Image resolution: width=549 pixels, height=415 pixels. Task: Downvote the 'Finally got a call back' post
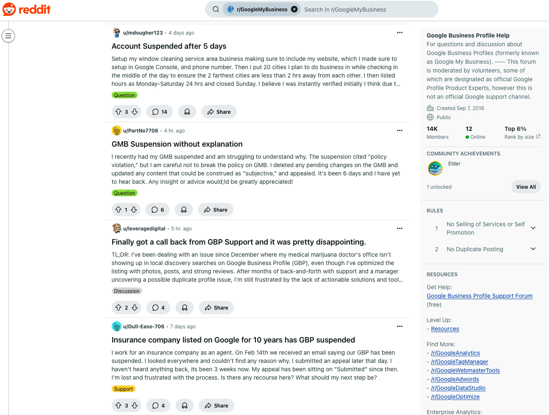(135, 307)
